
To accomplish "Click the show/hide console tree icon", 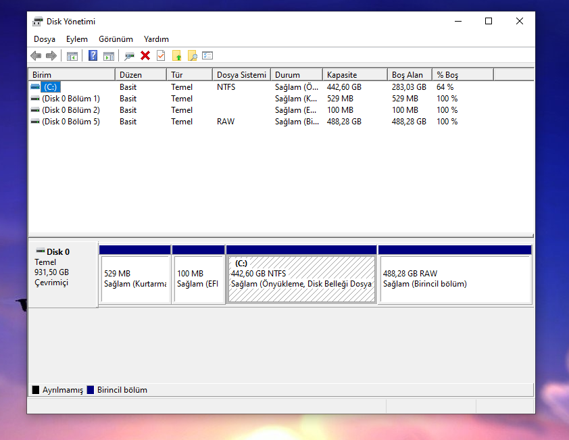I will 72,55.
